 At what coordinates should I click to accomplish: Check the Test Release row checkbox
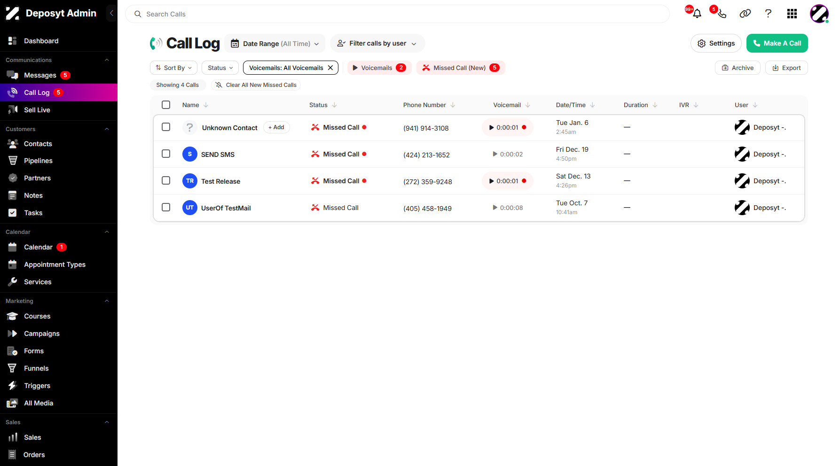[x=166, y=180]
